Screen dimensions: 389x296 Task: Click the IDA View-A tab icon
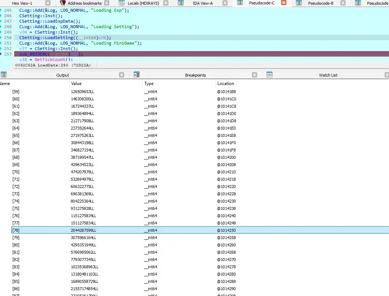click(181, 3)
